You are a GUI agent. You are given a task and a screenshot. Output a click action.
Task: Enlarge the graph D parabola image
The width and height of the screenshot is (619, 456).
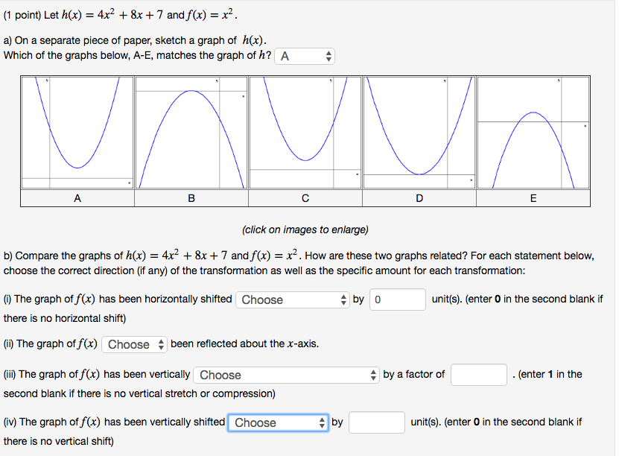tap(419, 131)
